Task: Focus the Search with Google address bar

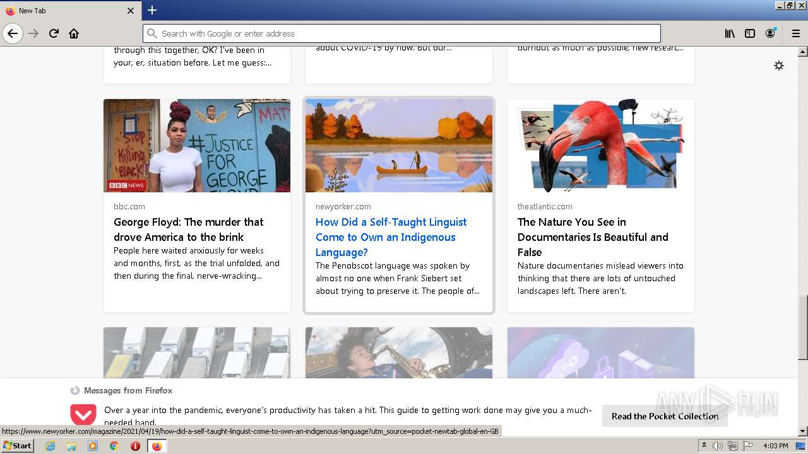Action: 401,33
